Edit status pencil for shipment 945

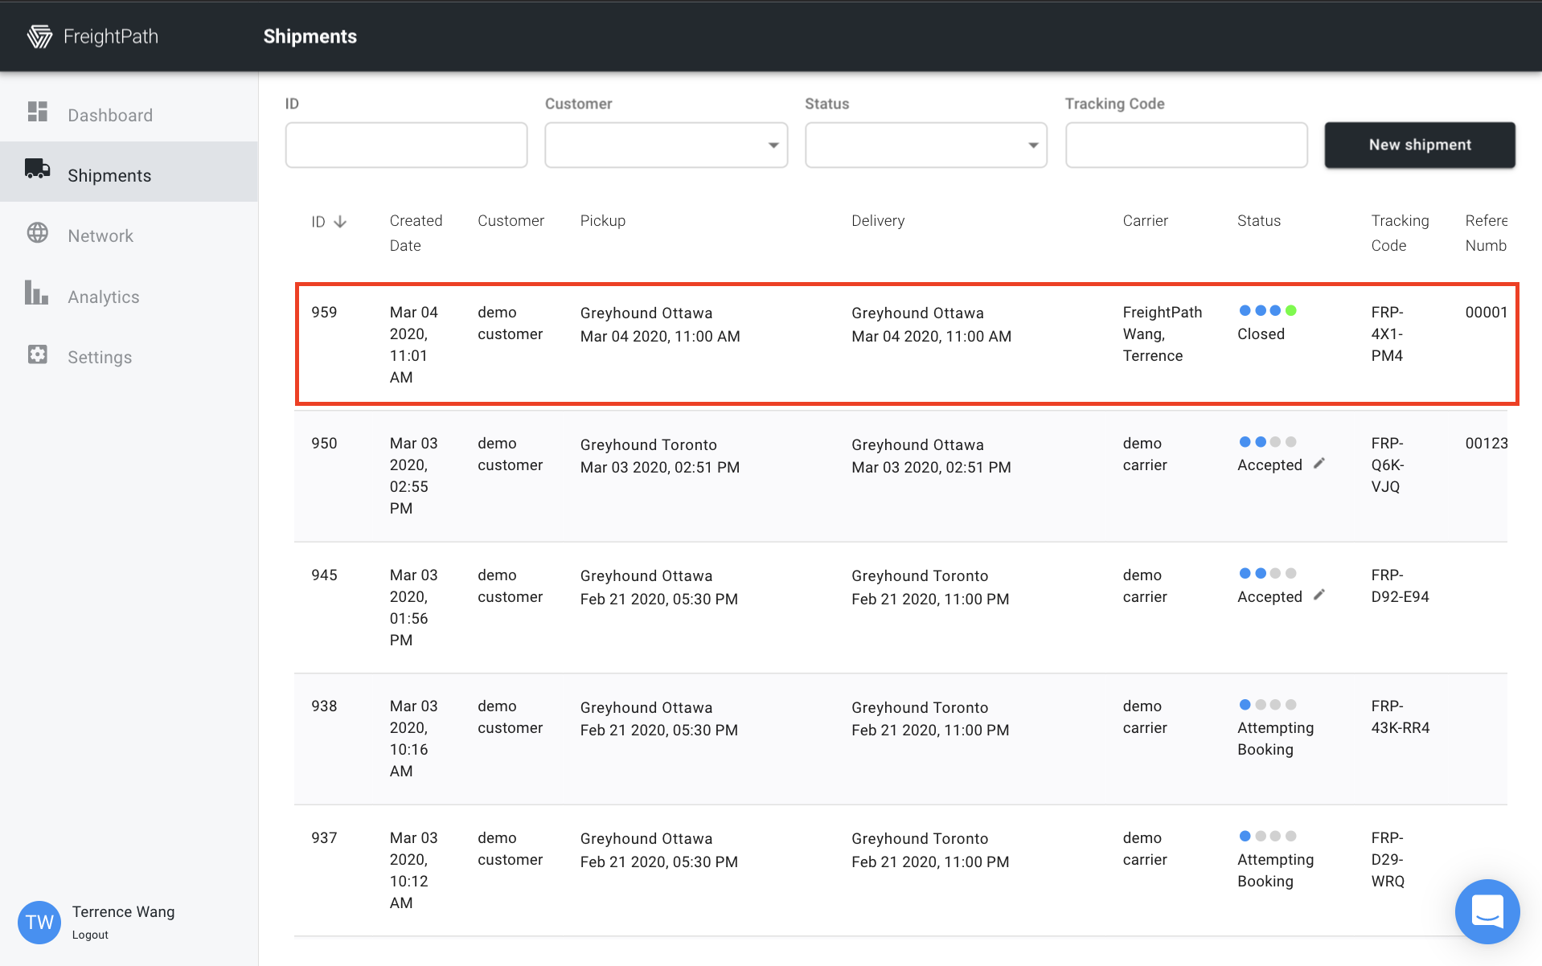(1319, 596)
